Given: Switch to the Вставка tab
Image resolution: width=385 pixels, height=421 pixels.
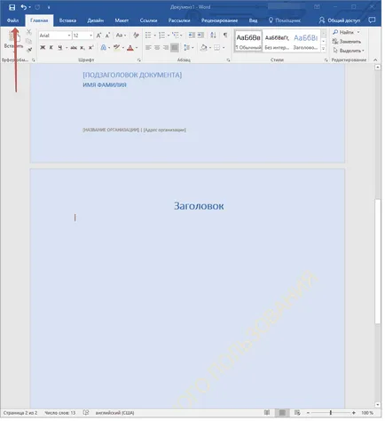Looking at the screenshot, I should click(x=67, y=20).
